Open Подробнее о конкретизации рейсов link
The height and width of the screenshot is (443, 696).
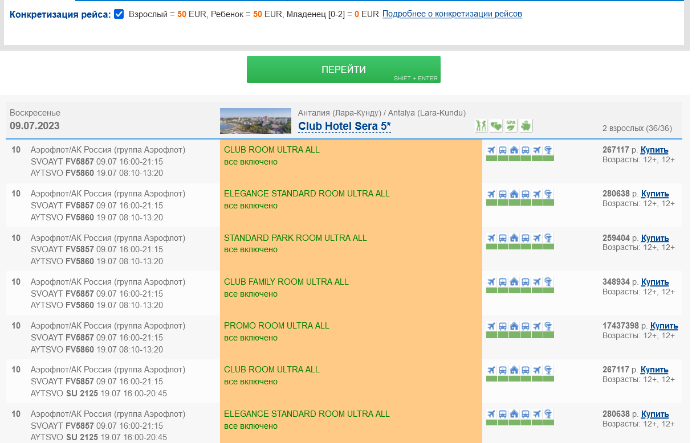point(452,14)
